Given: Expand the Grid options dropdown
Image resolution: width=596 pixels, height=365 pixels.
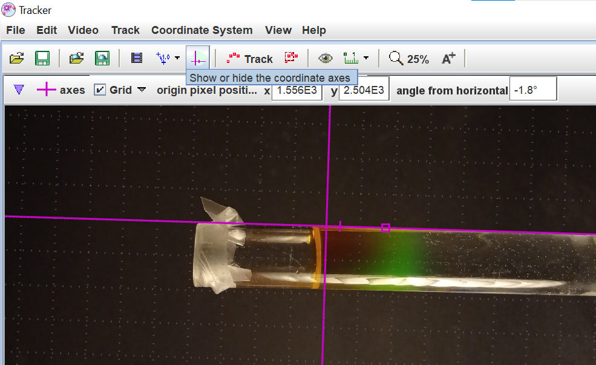Looking at the screenshot, I should click(x=141, y=90).
